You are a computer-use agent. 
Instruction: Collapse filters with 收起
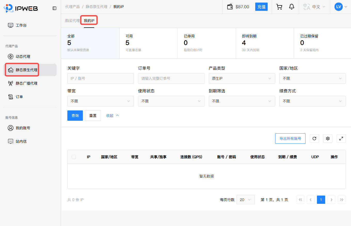[113, 116]
